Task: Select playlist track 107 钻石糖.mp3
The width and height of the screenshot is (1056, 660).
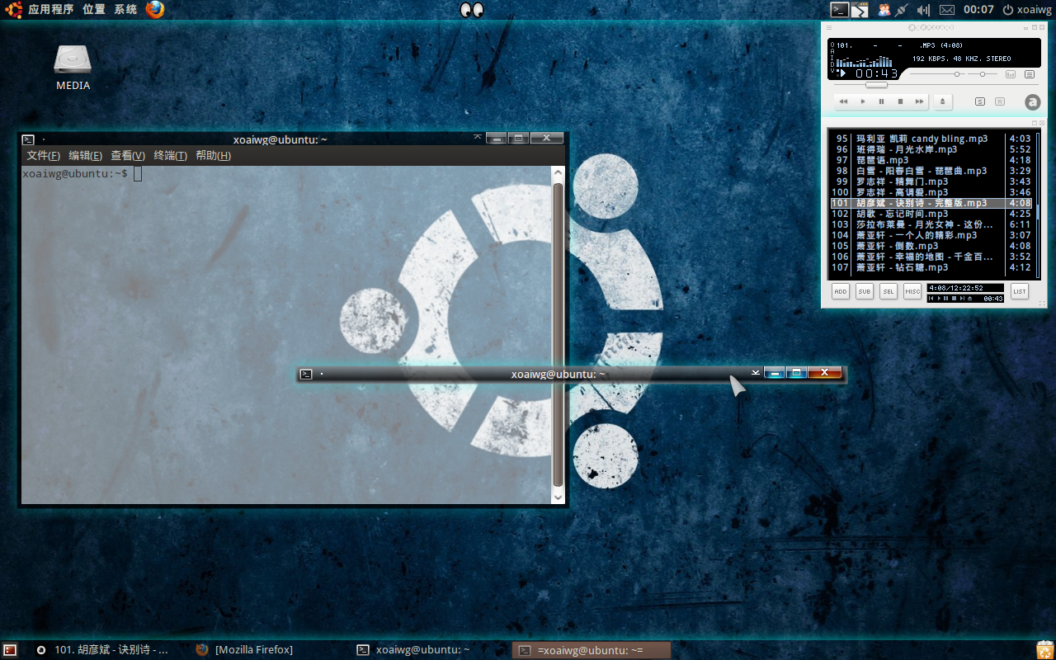Action: pos(931,267)
